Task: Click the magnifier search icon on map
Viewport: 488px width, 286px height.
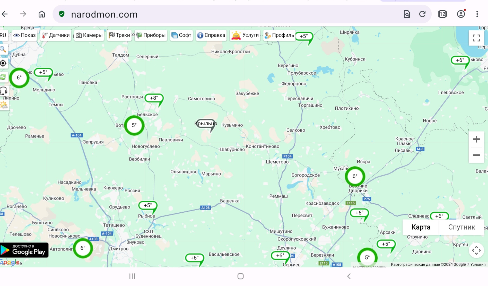Action: click(3, 49)
